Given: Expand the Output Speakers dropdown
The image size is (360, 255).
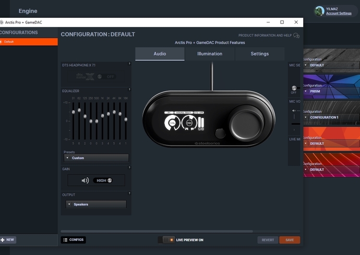Looking at the screenshot, I should click(x=96, y=204).
